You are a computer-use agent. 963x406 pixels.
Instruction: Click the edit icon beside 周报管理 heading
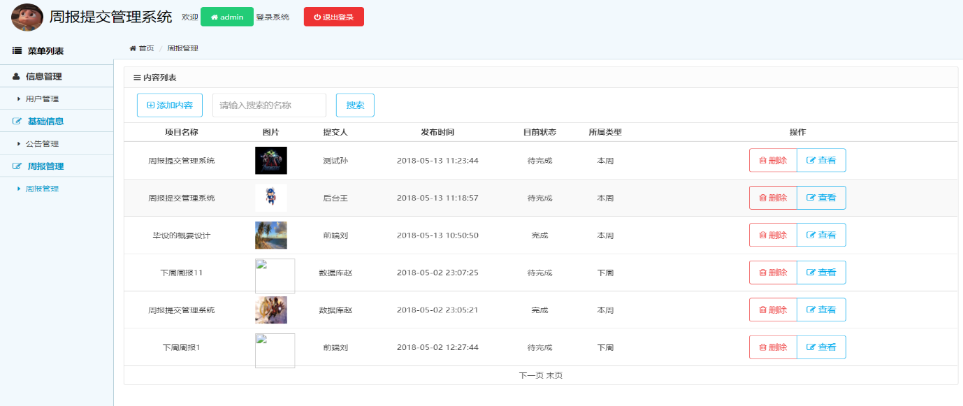click(x=17, y=166)
